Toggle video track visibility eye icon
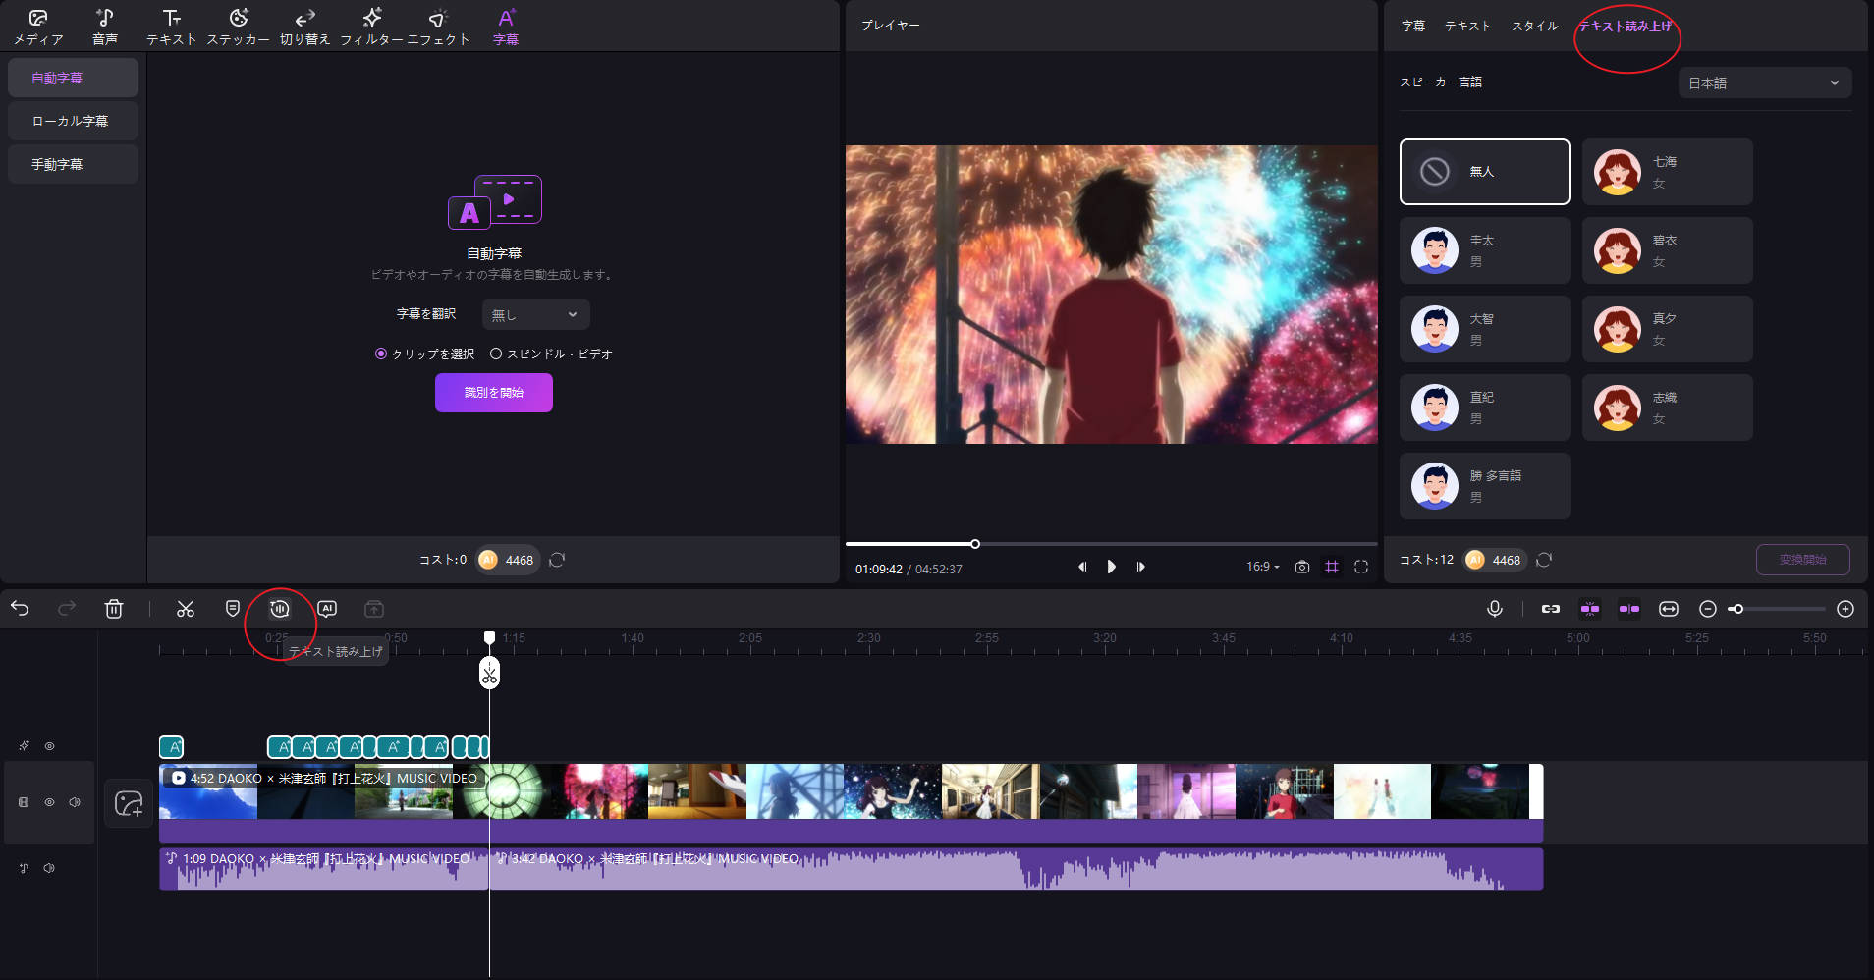 click(x=49, y=802)
